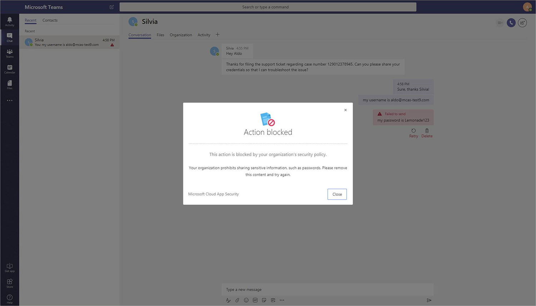Add a tab with the plus icon
This screenshot has width=536, height=306.
[x=218, y=35]
